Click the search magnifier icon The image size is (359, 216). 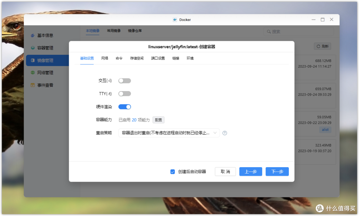click(269, 32)
